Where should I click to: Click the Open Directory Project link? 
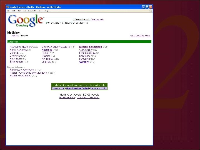[77, 88]
